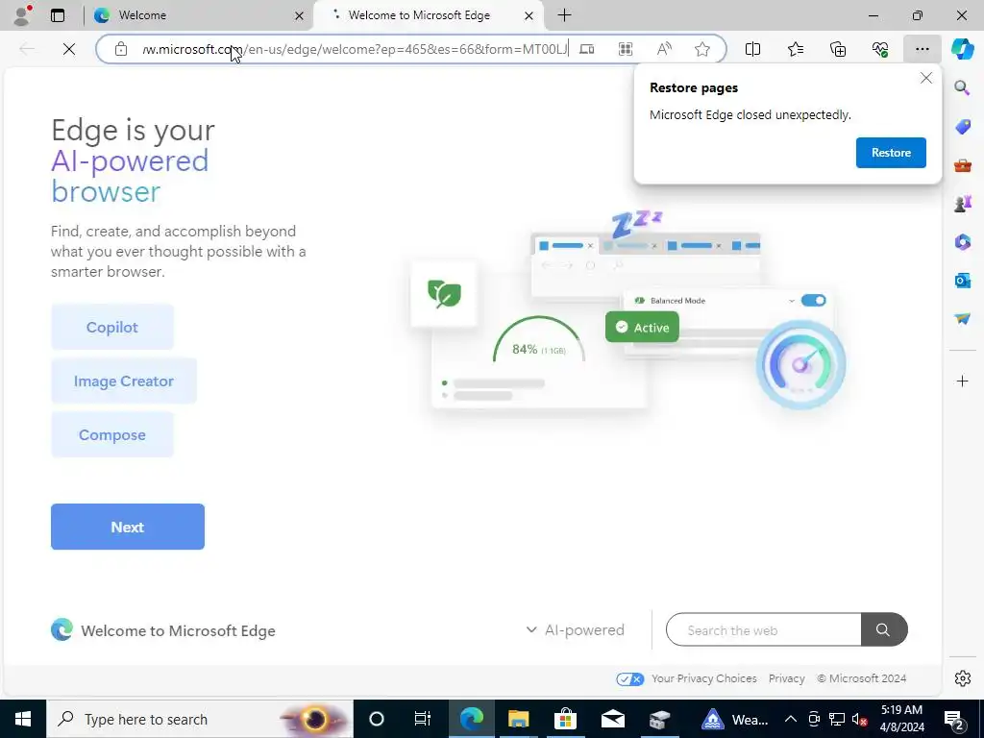Open Mail app from taskbar
984x738 pixels.
pyautogui.click(x=612, y=719)
